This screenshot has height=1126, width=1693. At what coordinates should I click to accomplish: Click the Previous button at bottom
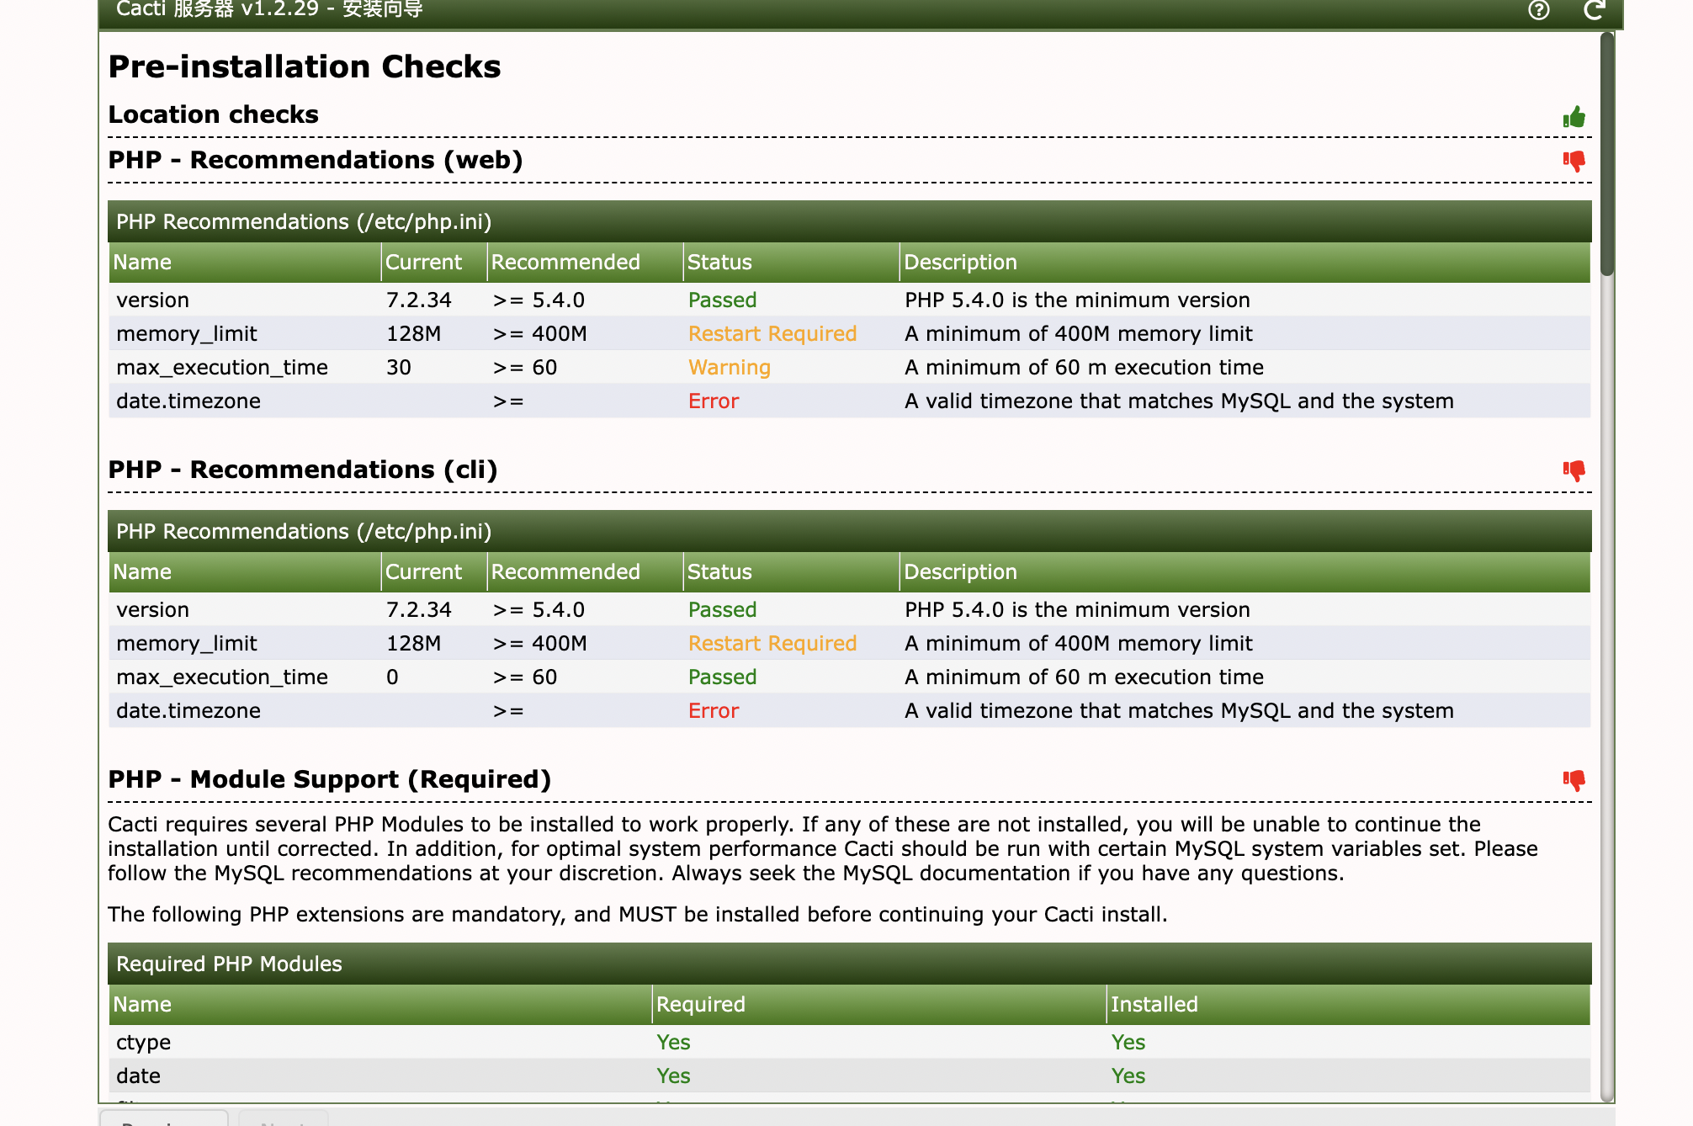[x=164, y=1119]
